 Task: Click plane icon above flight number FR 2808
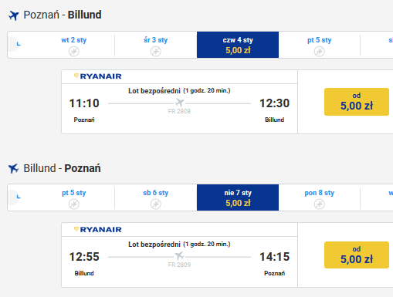(179, 103)
